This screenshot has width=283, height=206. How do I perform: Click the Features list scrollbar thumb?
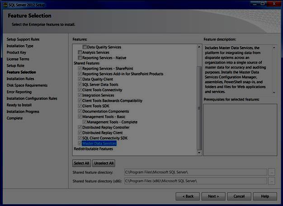[x=199, y=108]
